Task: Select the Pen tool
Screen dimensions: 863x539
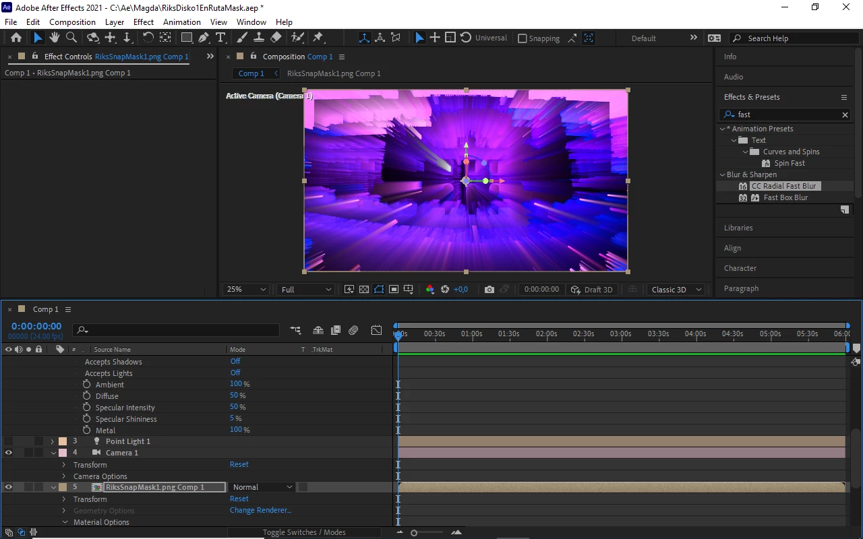Action: [x=204, y=38]
